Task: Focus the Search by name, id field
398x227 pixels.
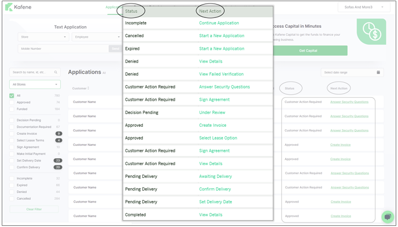Action: [x=35, y=72]
